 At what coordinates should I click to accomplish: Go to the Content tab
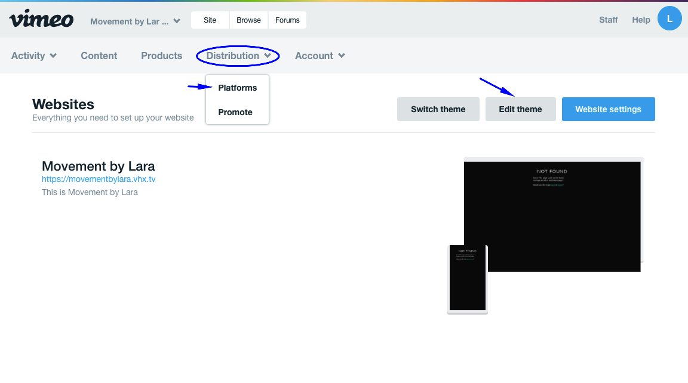(99, 55)
